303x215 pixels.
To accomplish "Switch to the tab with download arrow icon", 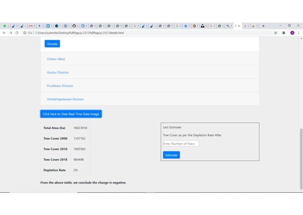I will [39, 26].
